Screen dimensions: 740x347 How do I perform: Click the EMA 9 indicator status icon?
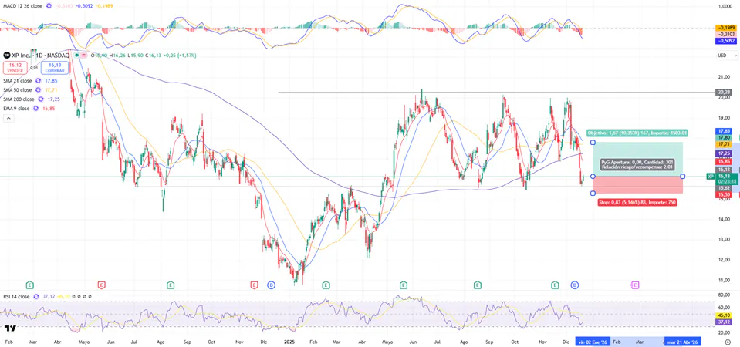[35, 109]
